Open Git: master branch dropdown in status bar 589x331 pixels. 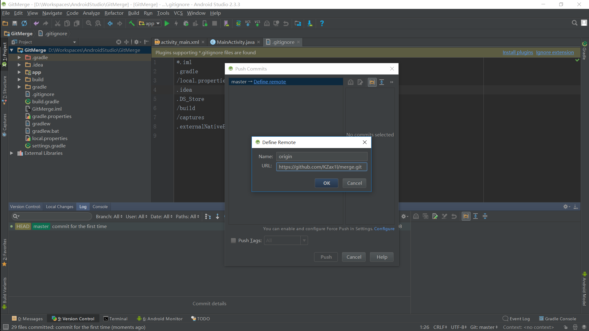[x=484, y=327]
